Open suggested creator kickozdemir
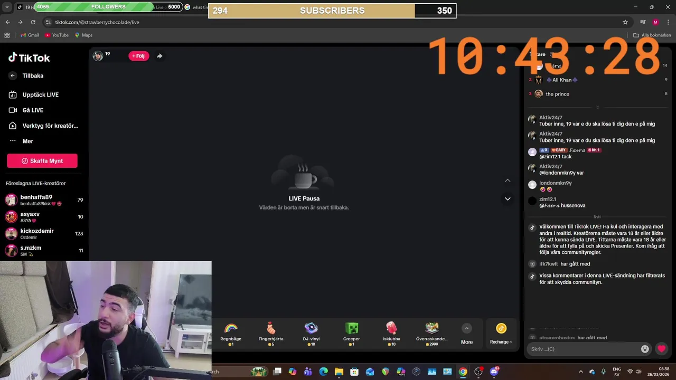 (44, 234)
